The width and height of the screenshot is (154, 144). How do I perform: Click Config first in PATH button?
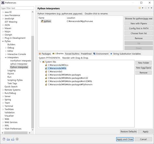[139, 28]
